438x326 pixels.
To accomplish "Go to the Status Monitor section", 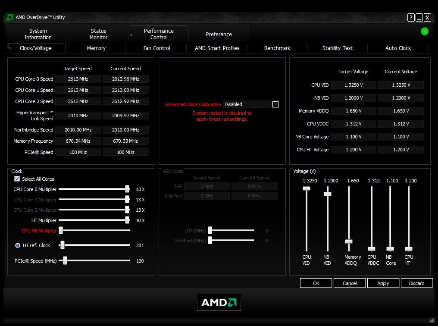I will tap(98, 34).
